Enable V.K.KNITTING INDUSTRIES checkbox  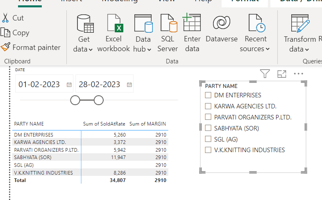pyautogui.click(x=208, y=150)
